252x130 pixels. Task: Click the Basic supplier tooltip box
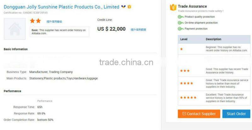[59, 32]
